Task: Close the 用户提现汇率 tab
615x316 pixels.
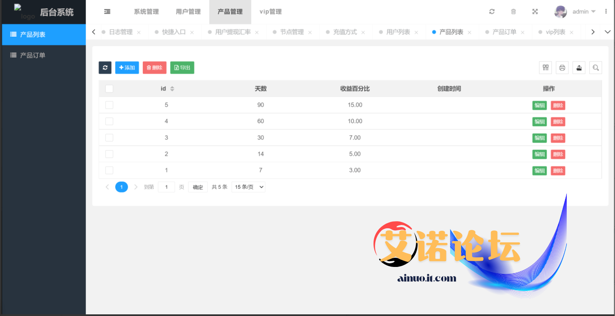Action: pyautogui.click(x=257, y=32)
